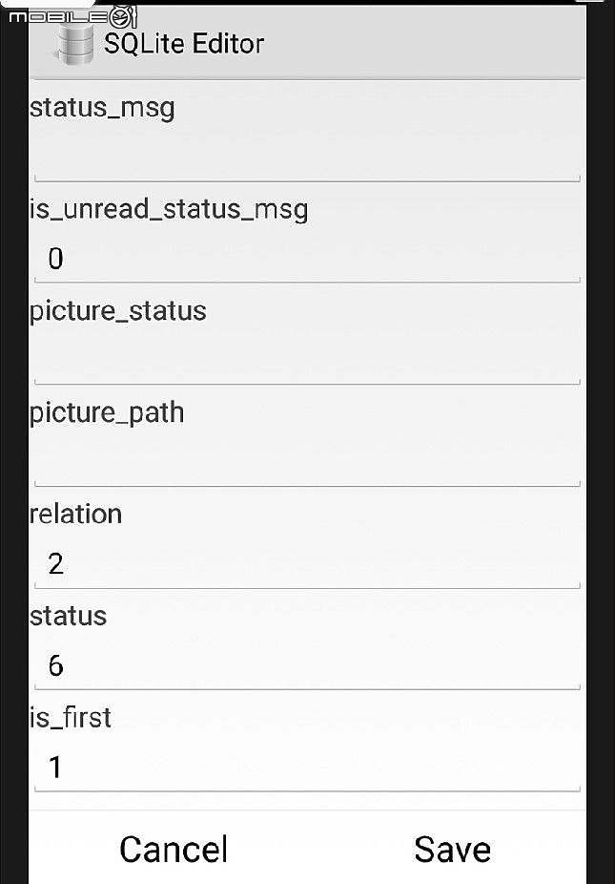Tap the SQLite Editor database icon

coord(75,44)
